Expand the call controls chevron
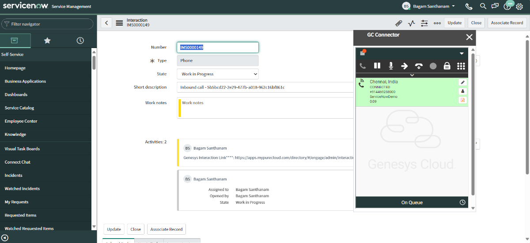Screen dimensions: 530x243 click(x=412, y=75)
